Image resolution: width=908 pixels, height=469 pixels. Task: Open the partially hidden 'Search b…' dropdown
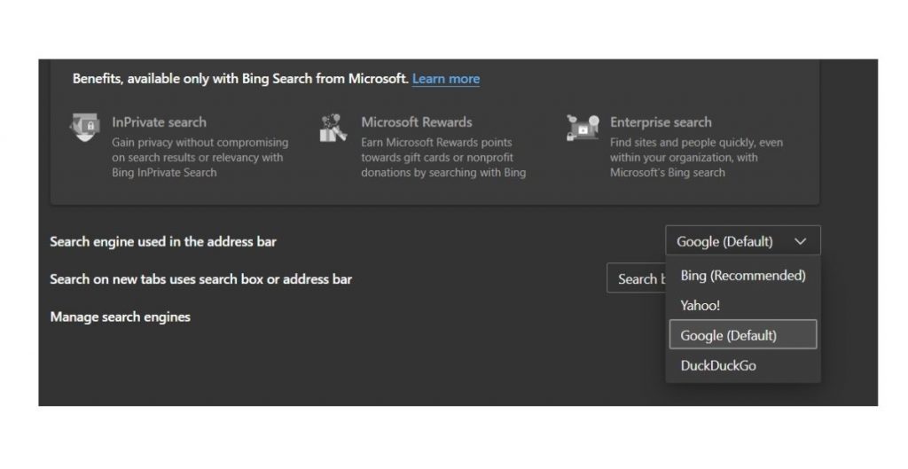pos(636,278)
